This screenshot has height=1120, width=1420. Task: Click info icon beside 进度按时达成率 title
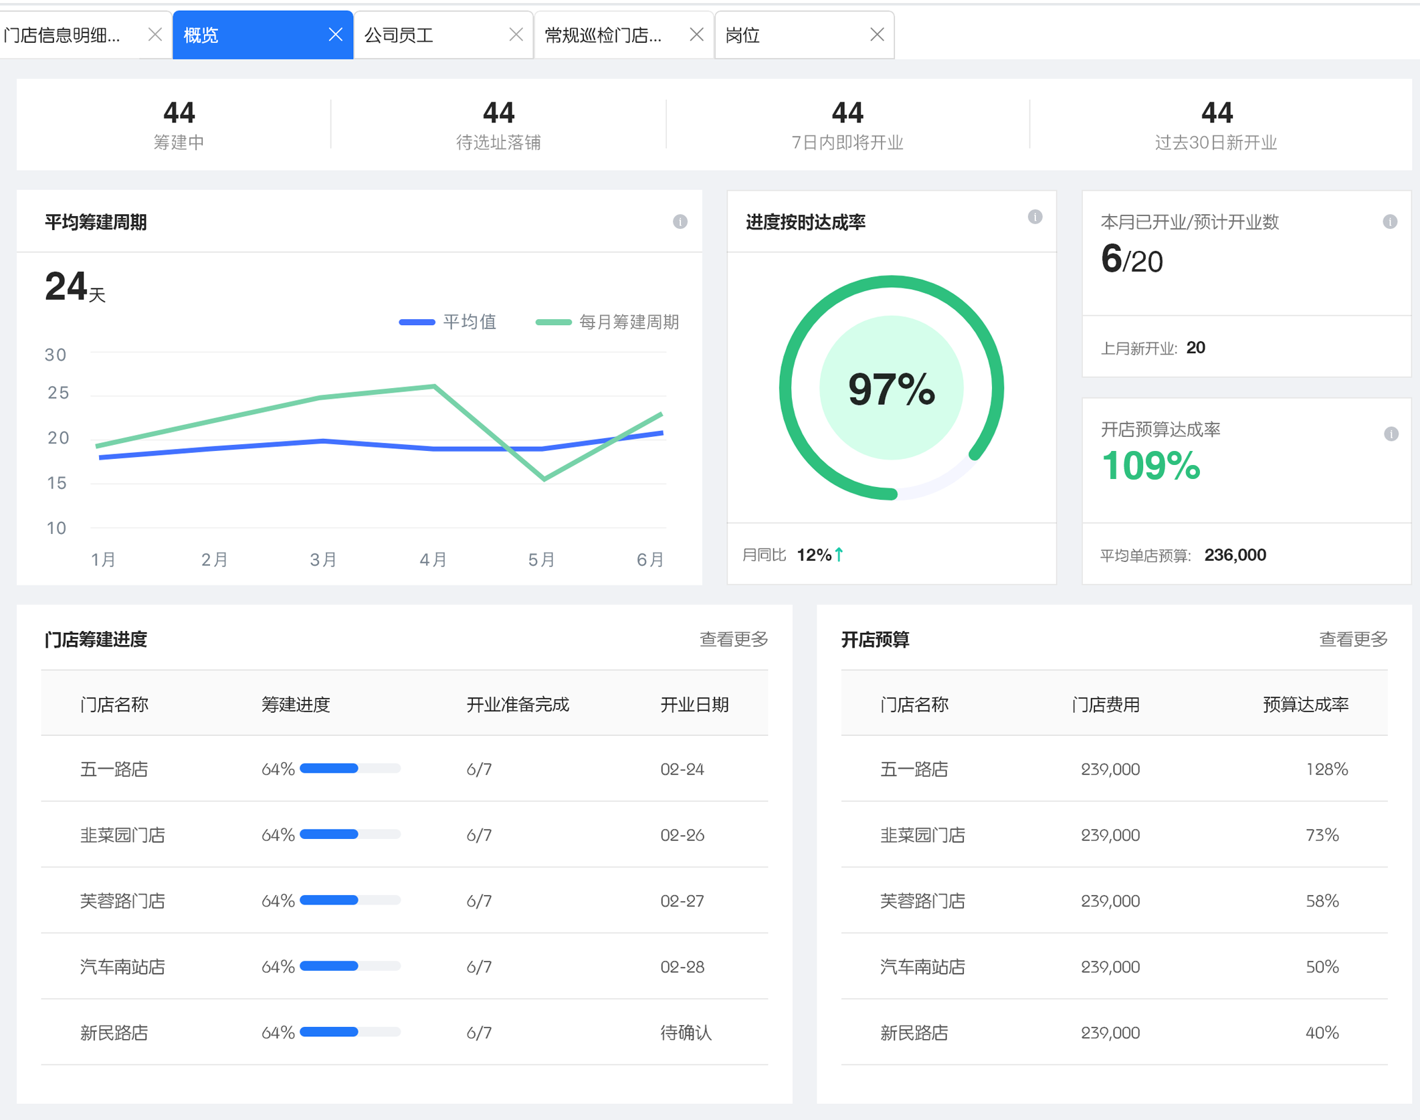[x=1035, y=217]
